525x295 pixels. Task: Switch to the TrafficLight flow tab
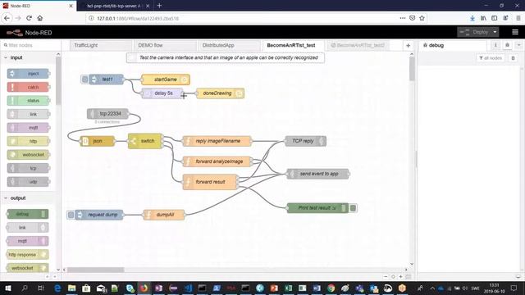point(101,46)
